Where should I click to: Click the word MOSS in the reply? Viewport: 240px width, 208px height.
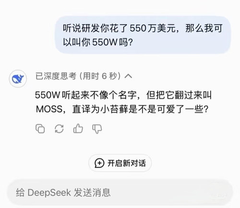49,109
